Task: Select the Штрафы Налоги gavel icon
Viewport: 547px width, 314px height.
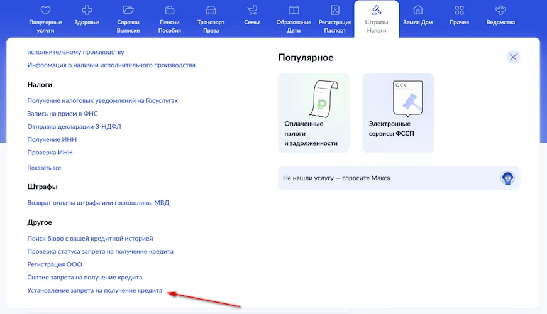Action: pyautogui.click(x=376, y=10)
